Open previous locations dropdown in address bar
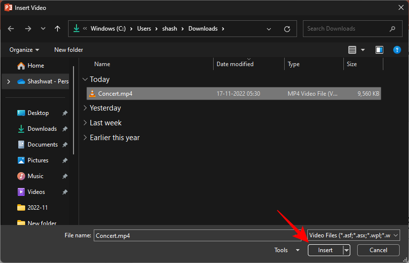This screenshot has height=263, width=409. [269, 29]
